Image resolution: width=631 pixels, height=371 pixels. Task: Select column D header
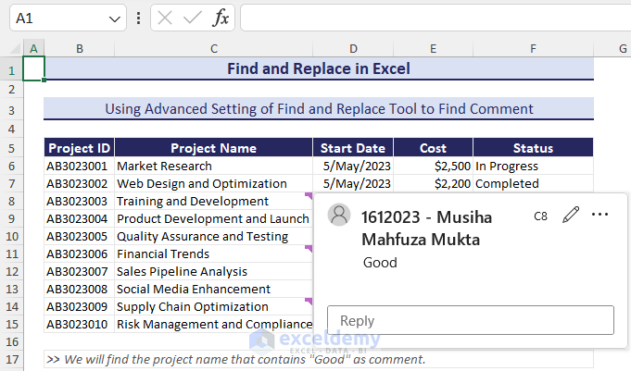(x=353, y=48)
